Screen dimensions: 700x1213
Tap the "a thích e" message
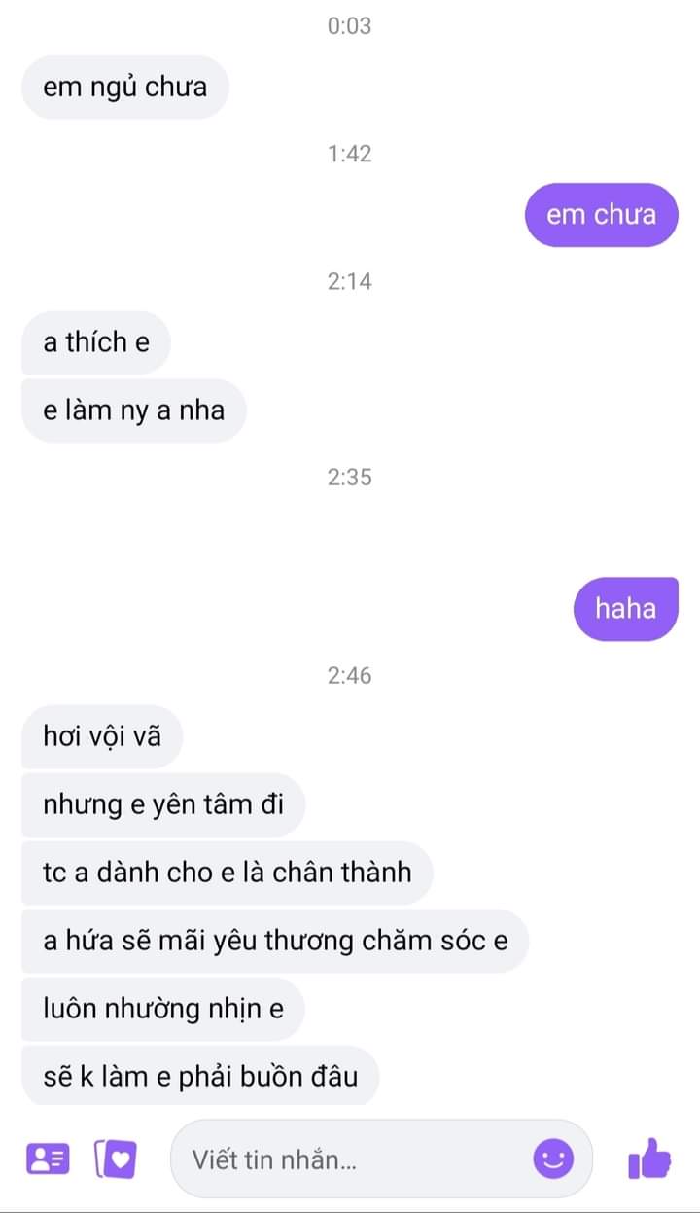tap(96, 342)
